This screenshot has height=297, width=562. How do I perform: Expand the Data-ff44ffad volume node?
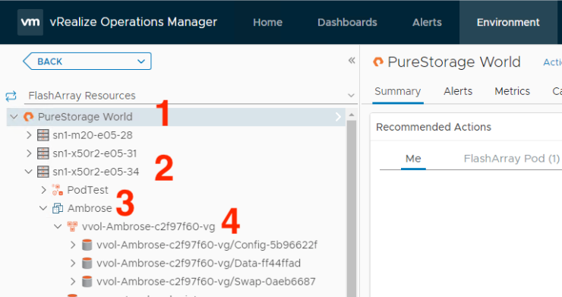click(x=73, y=264)
